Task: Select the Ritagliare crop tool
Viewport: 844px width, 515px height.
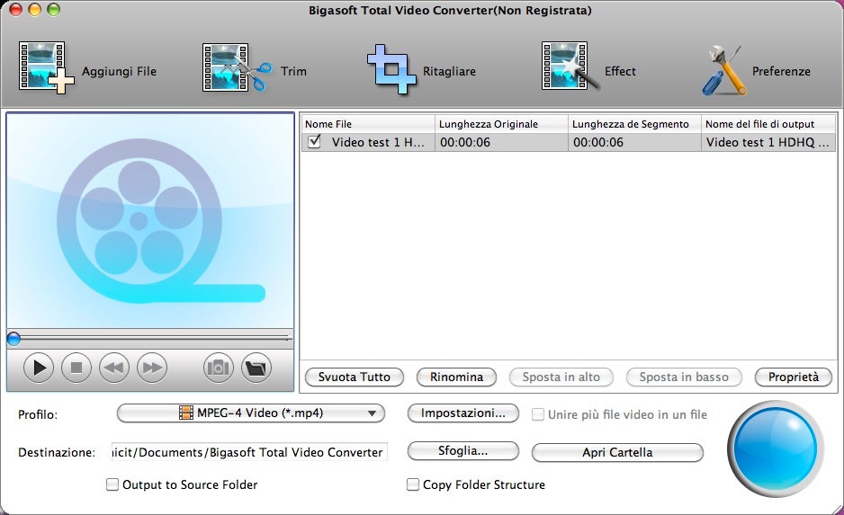Action: tap(421, 70)
